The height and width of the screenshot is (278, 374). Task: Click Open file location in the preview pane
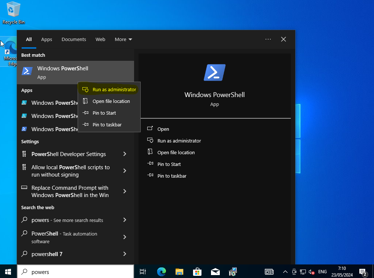click(176, 152)
